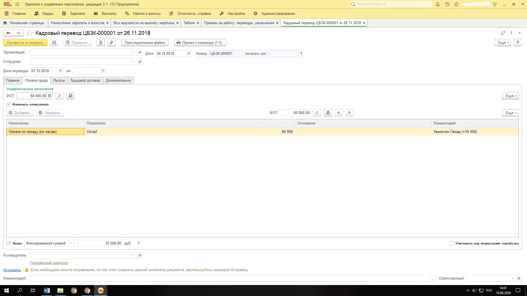
Task: Expand the top-right Еще menu button
Action: [x=502, y=42]
